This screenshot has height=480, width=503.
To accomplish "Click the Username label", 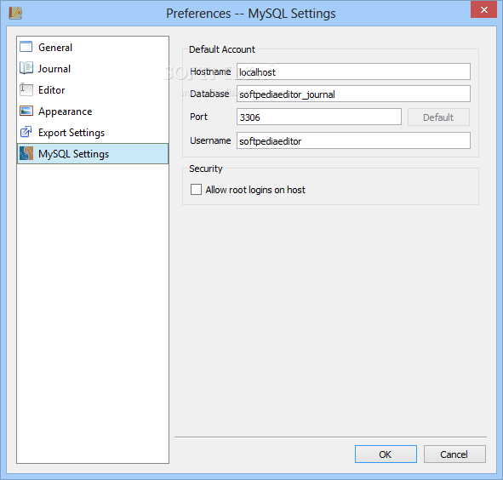I will pyautogui.click(x=210, y=140).
